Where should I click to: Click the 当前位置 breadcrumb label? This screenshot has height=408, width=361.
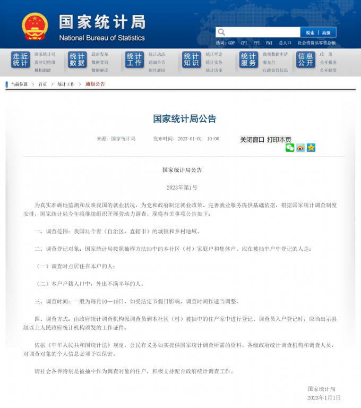point(19,84)
